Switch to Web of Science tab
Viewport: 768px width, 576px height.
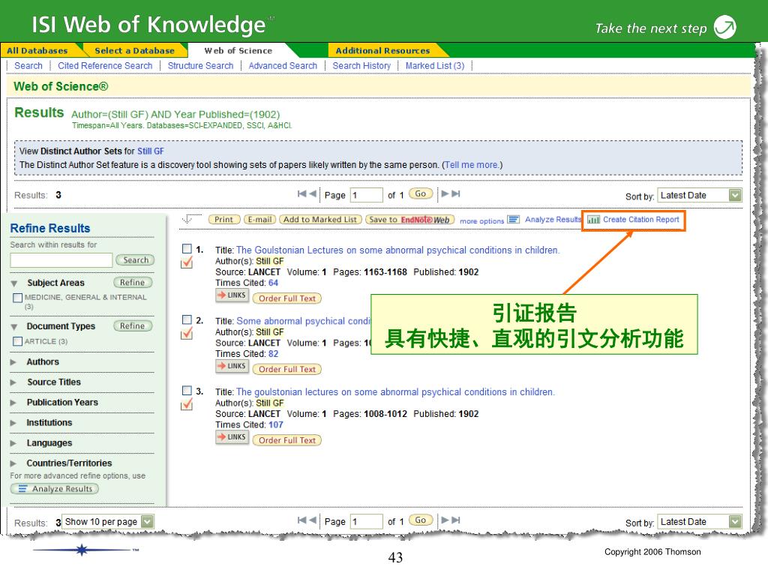tap(238, 50)
